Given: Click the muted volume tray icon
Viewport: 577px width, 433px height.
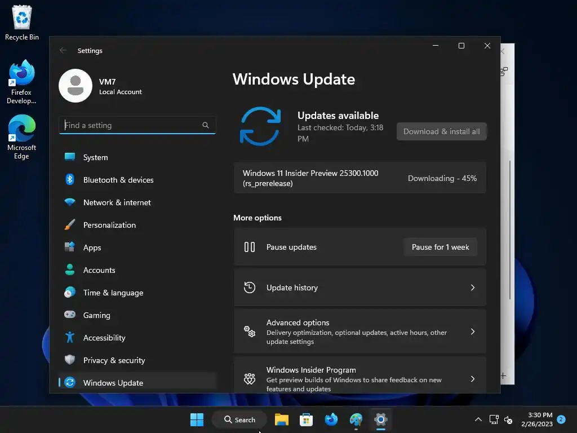Looking at the screenshot, I should pyautogui.click(x=508, y=419).
